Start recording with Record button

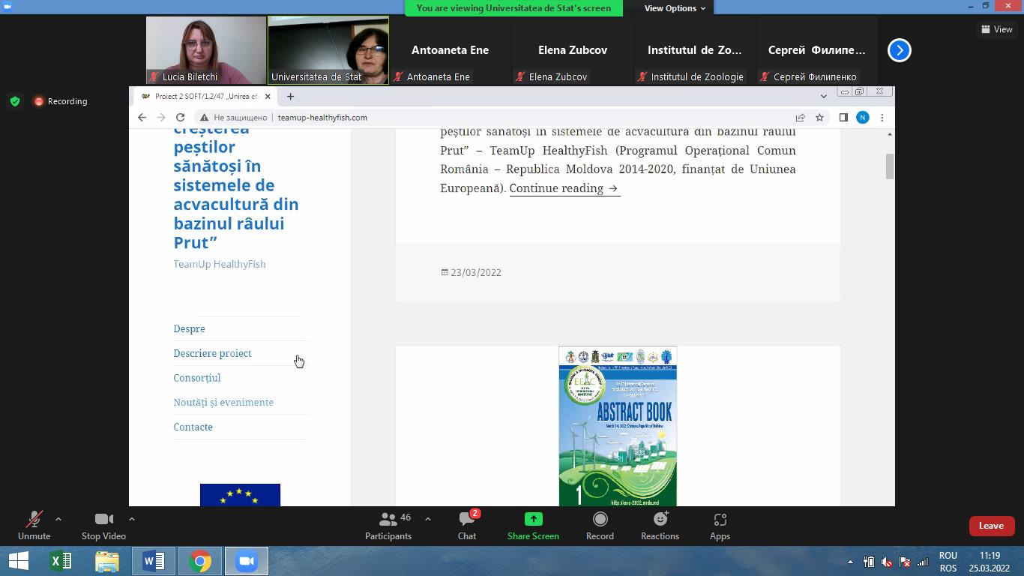pyautogui.click(x=600, y=524)
